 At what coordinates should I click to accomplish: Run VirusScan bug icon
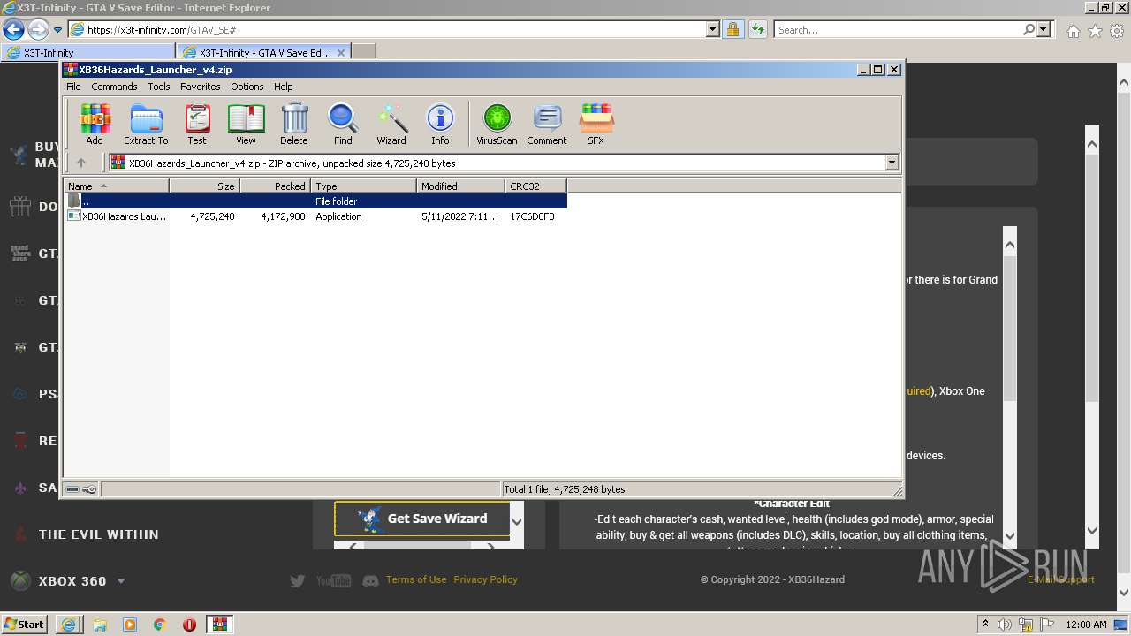497,124
